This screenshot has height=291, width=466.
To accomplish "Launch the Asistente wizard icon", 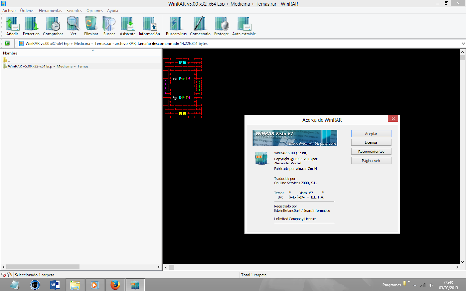I will tap(128, 26).
